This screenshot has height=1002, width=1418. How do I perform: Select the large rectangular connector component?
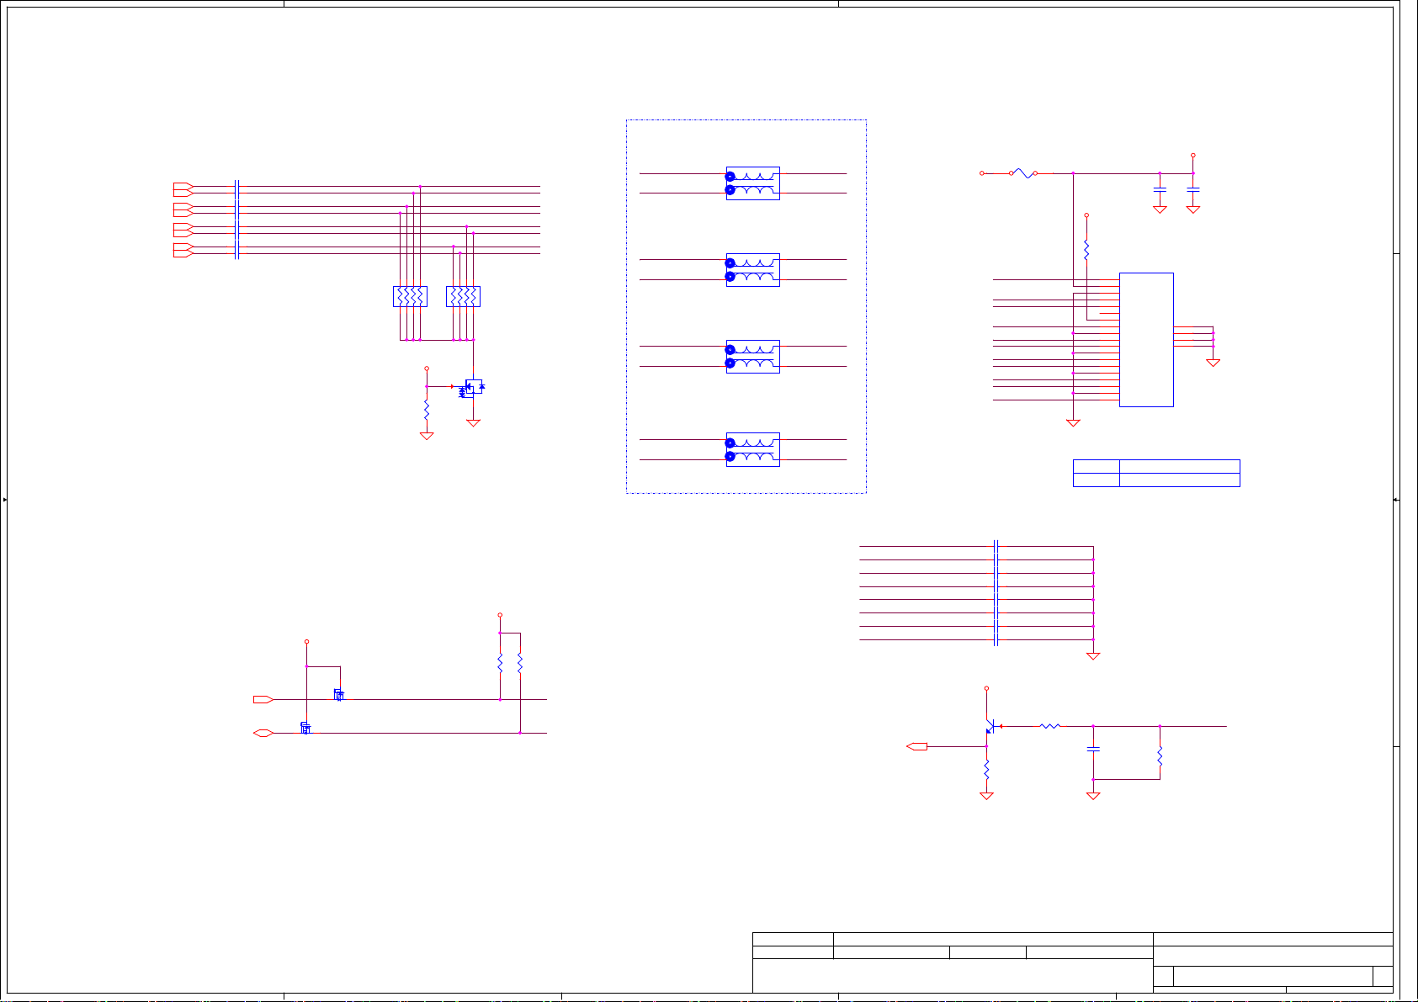click(1146, 340)
